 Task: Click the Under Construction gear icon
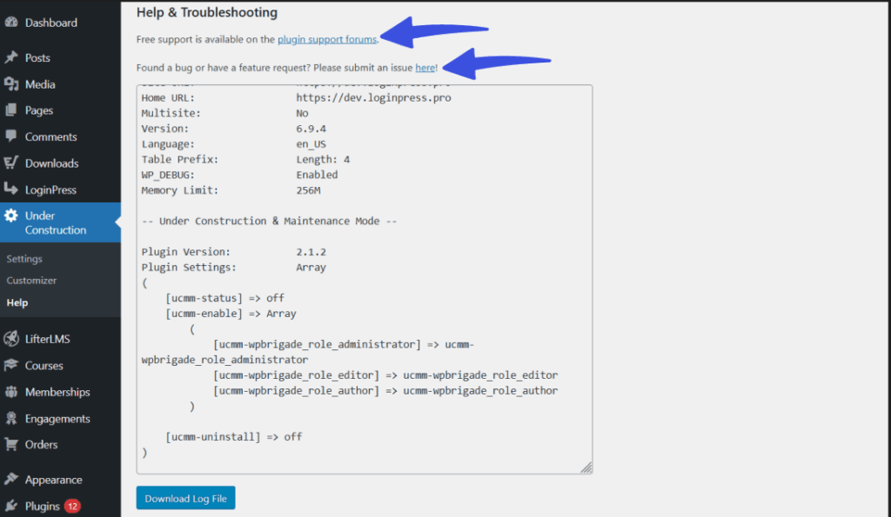tap(11, 215)
